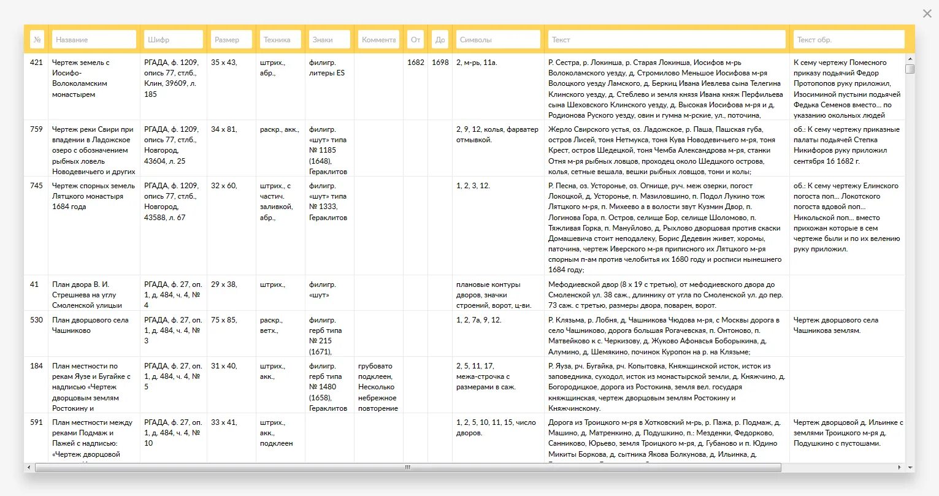Focus the Размер filter input
This screenshot has height=496, width=939.
tap(231, 39)
